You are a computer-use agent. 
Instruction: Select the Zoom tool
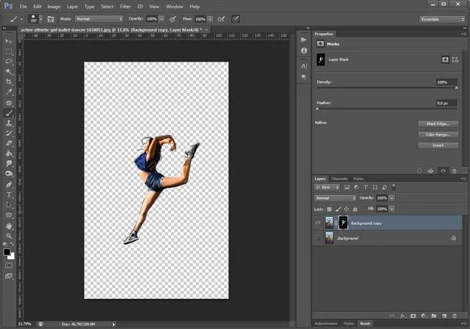coord(9,236)
